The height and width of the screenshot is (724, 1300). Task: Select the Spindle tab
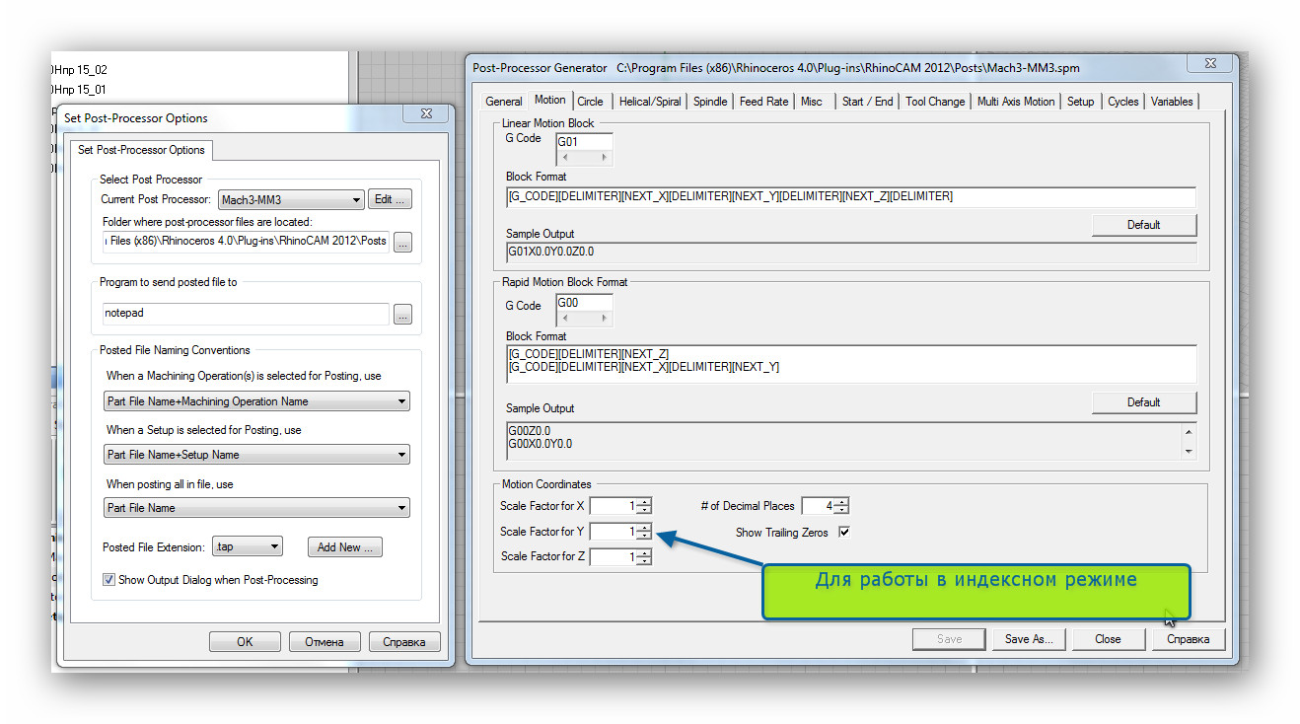(x=710, y=101)
